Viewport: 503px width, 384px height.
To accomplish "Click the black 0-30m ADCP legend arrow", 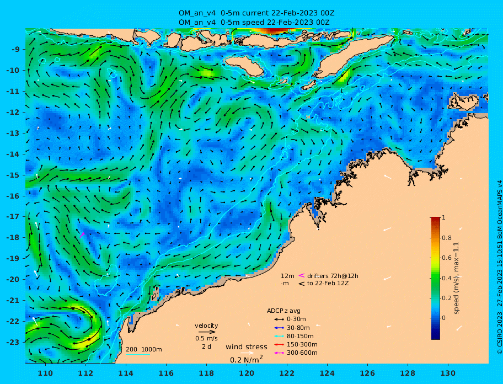I will click(279, 319).
